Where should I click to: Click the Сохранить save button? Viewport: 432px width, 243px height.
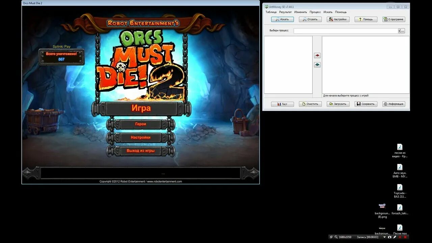coord(366,104)
